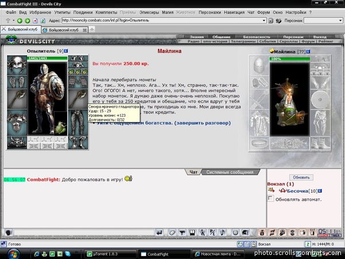Click the Выход game tab
Viewport: 345px width, 259px height.
tap(320, 37)
